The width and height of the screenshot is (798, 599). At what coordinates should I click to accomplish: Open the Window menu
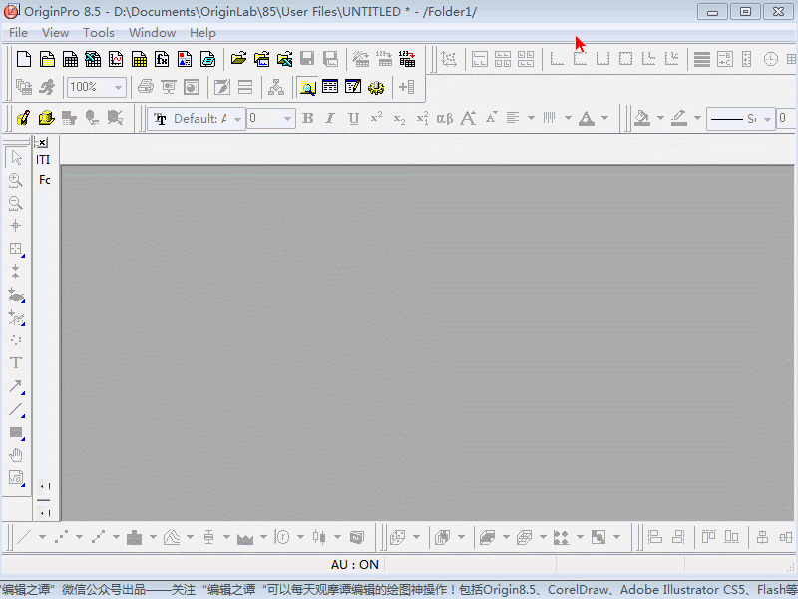pos(152,33)
